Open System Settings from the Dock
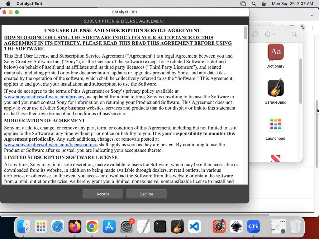 (126, 227)
